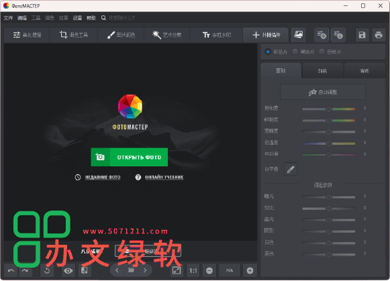Select the 彩色片 color film radio button

(x=268, y=52)
